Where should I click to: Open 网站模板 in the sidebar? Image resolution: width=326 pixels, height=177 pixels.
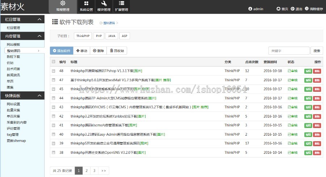(x=13, y=44)
